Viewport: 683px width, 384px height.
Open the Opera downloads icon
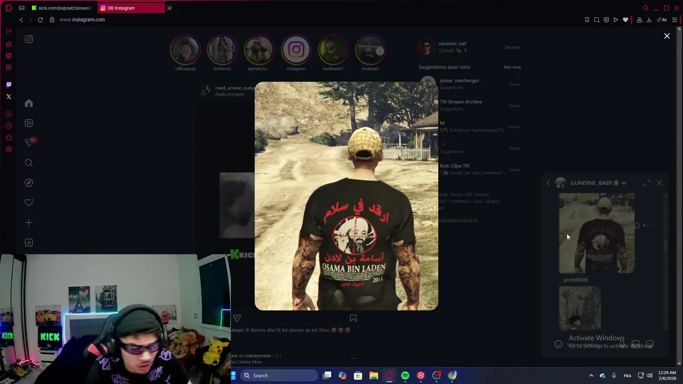tap(649, 20)
